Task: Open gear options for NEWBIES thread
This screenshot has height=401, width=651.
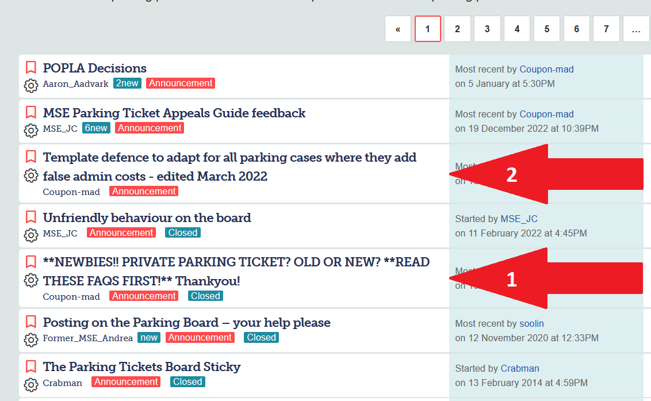Action: [30, 280]
